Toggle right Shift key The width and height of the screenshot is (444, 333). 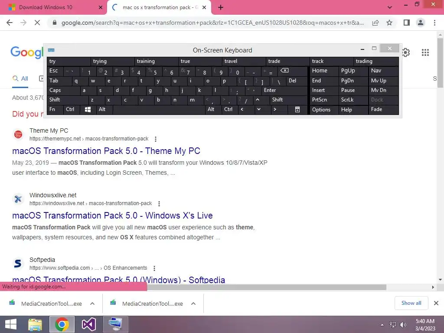tap(288, 100)
